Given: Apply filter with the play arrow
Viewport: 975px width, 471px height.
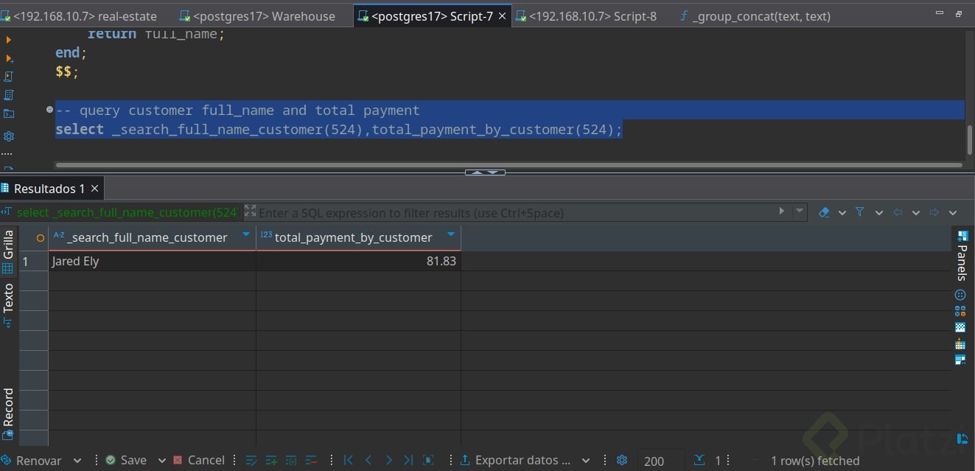Looking at the screenshot, I should tap(782, 212).
